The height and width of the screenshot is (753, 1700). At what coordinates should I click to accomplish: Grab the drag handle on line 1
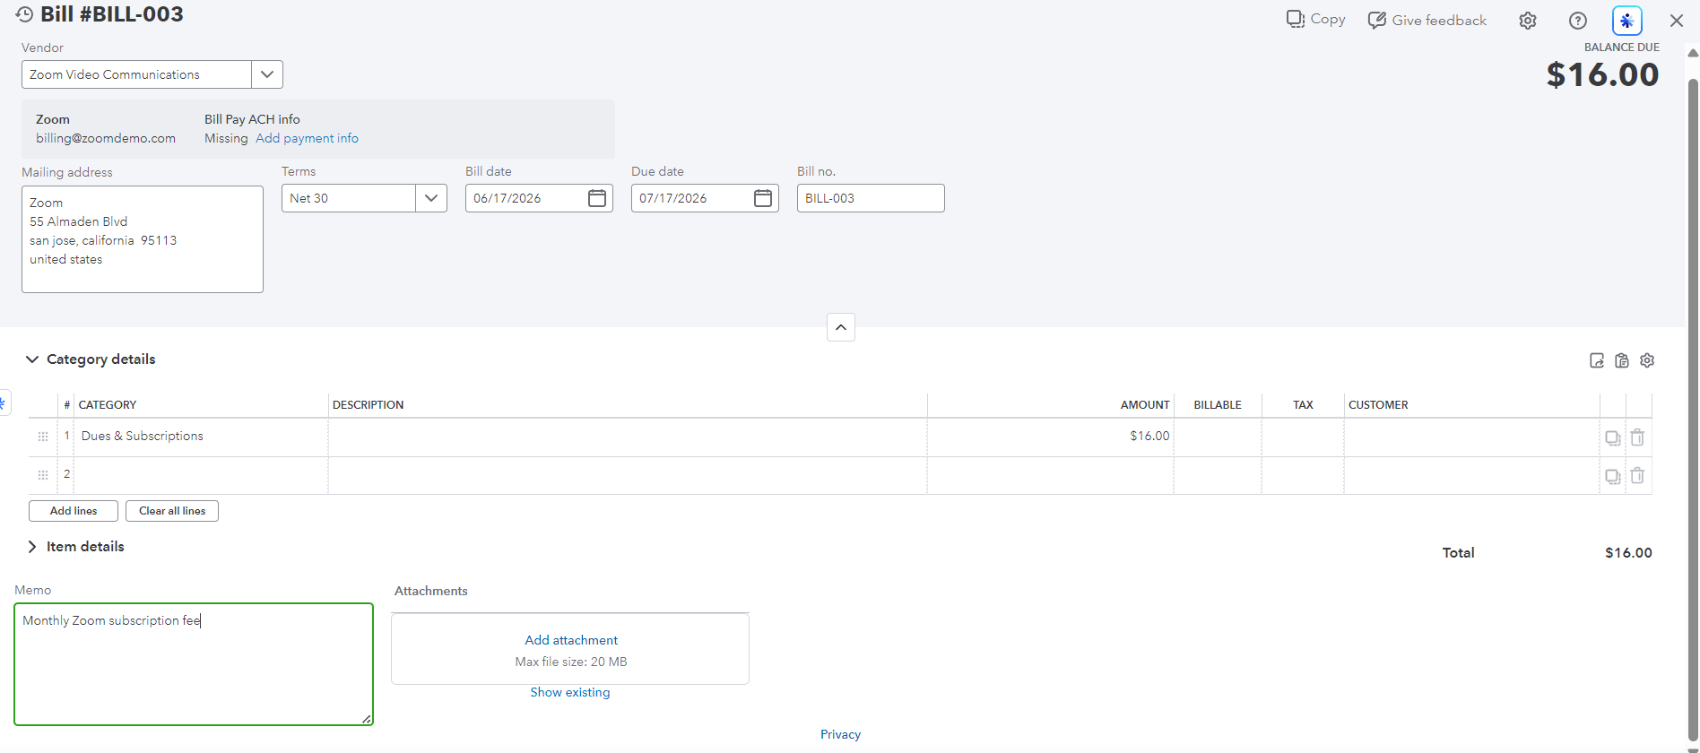pos(43,437)
